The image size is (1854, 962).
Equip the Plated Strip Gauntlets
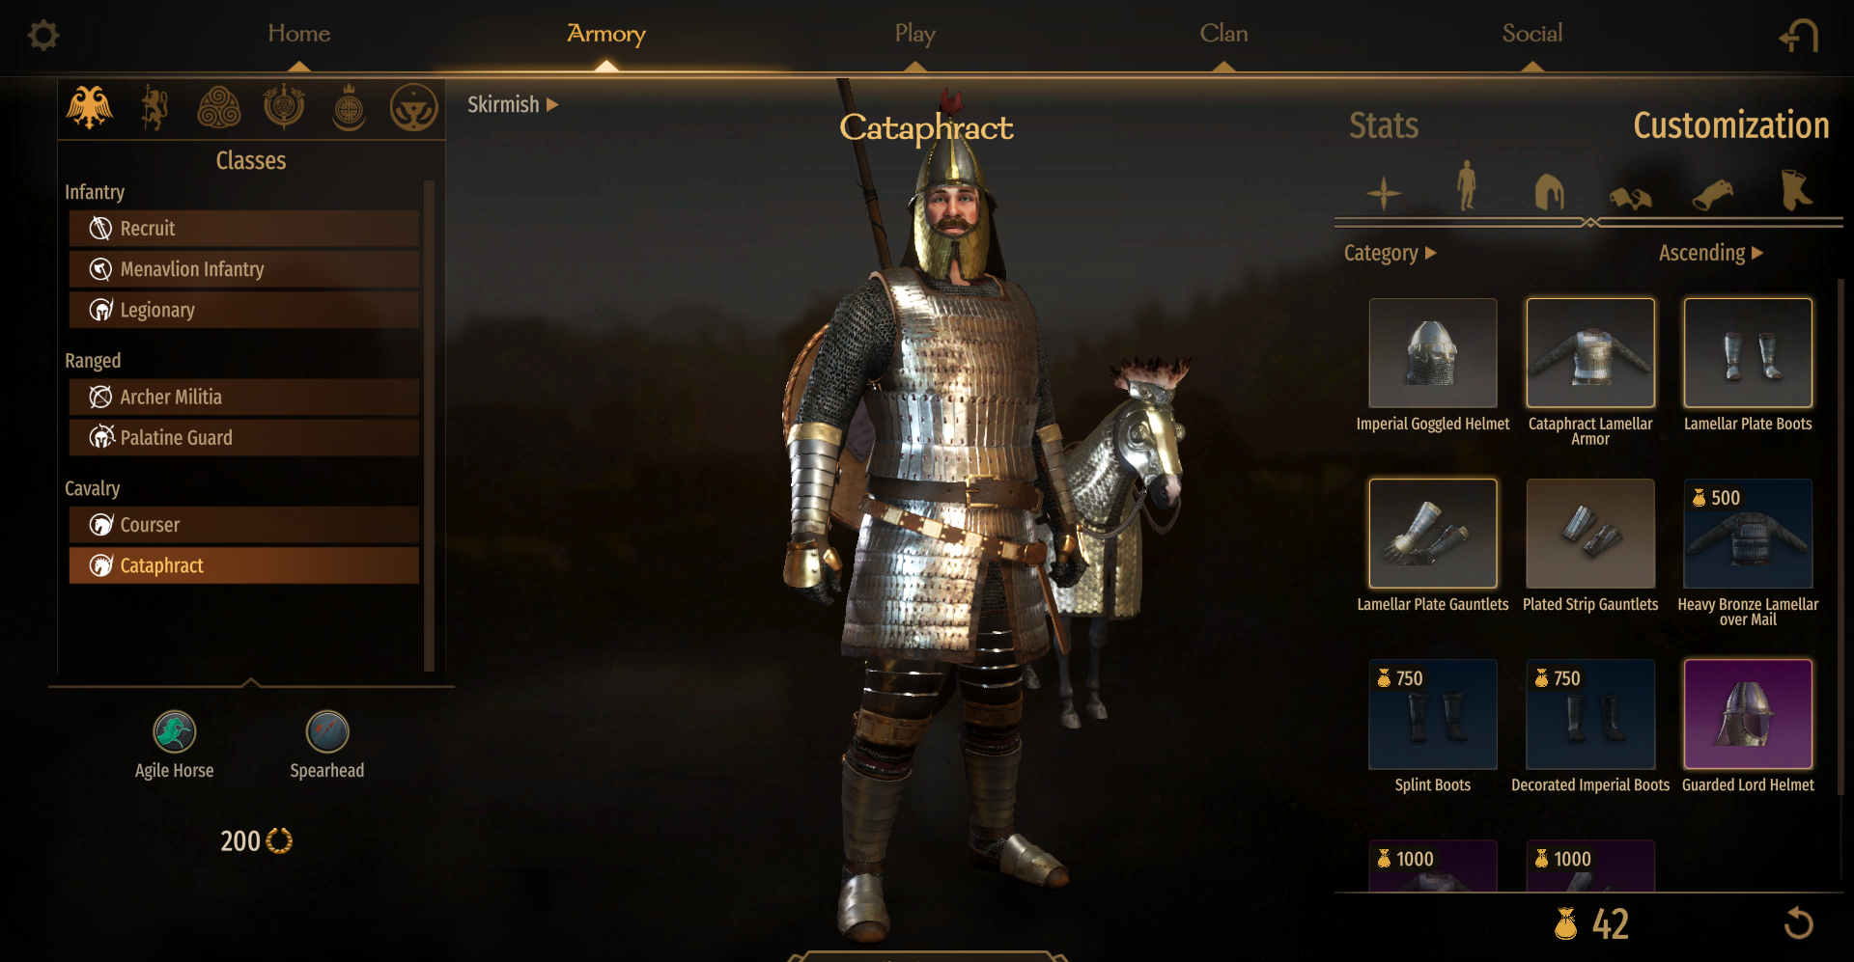point(1590,534)
